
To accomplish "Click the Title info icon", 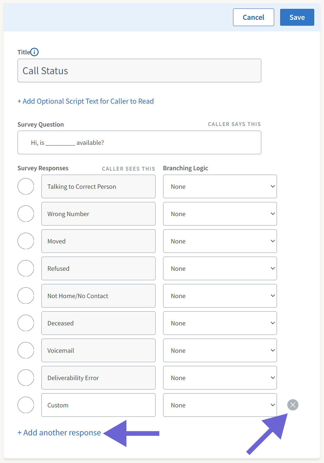I will coord(35,52).
